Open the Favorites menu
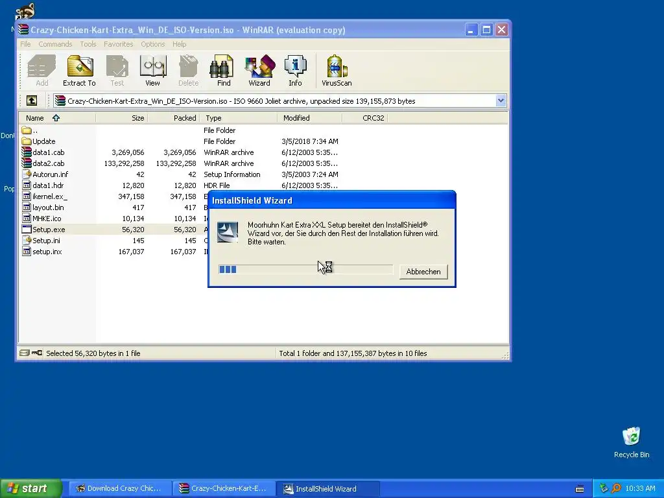Image resolution: width=664 pixels, height=498 pixels. click(x=118, y=44)
